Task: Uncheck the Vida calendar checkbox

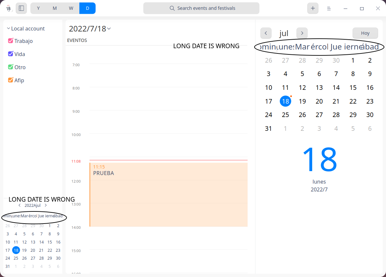Action: (10, 54)
